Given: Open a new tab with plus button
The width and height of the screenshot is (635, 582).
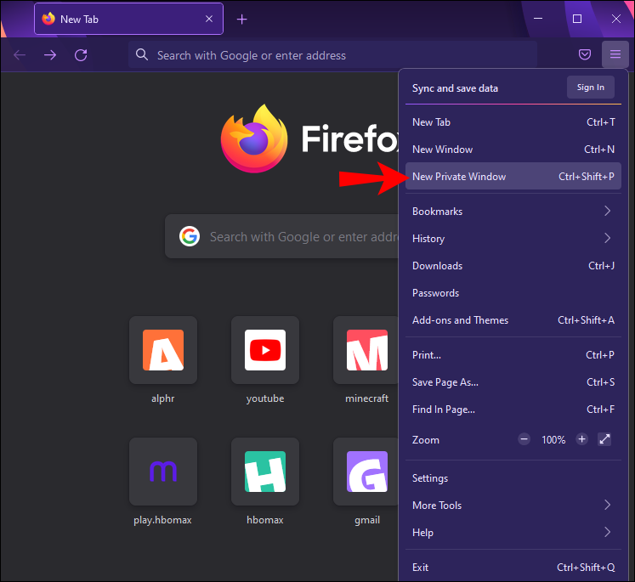Looking at the screenshot, I should (241, 19).
